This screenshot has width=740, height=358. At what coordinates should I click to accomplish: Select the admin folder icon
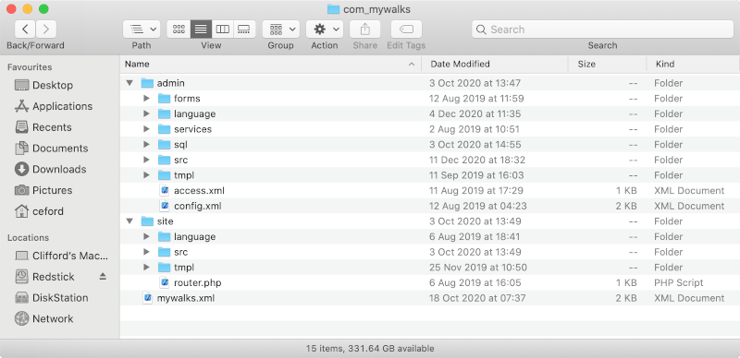click(148, 83)
